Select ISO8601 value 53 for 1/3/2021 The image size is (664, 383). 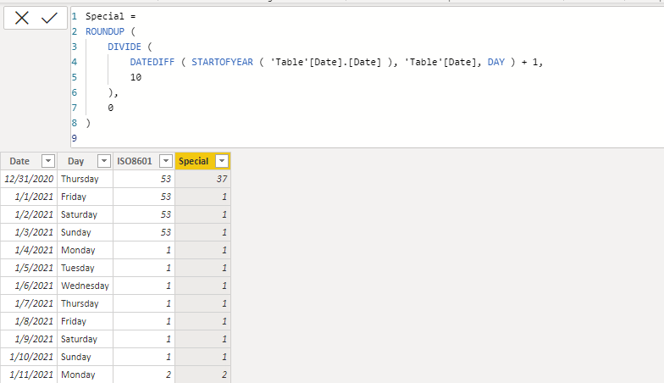[144, 232]
